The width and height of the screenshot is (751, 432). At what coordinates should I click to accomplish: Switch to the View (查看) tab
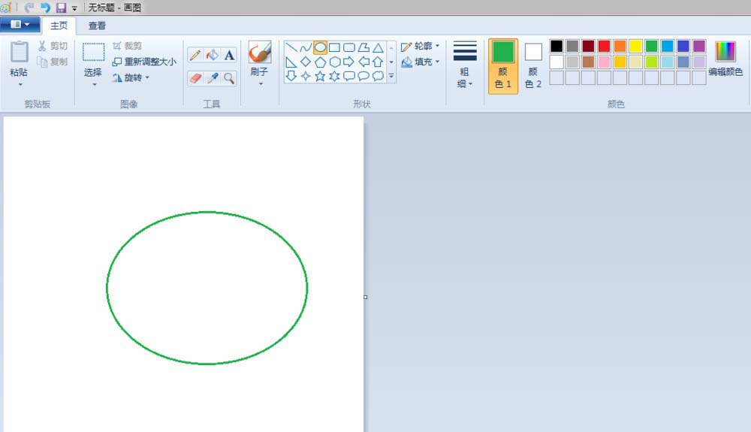pos(97,26)
